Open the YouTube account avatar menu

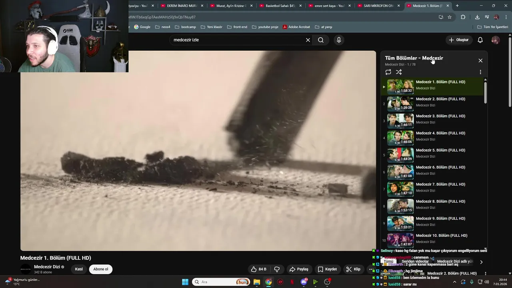[x=496, y=40]
